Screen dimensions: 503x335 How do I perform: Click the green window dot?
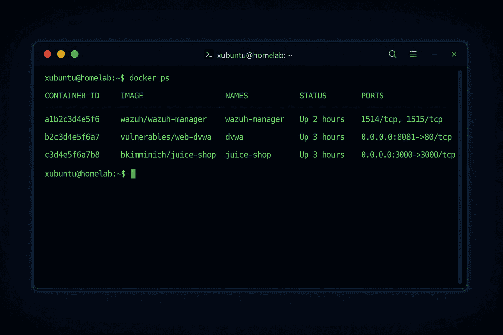tap(75, 54)
